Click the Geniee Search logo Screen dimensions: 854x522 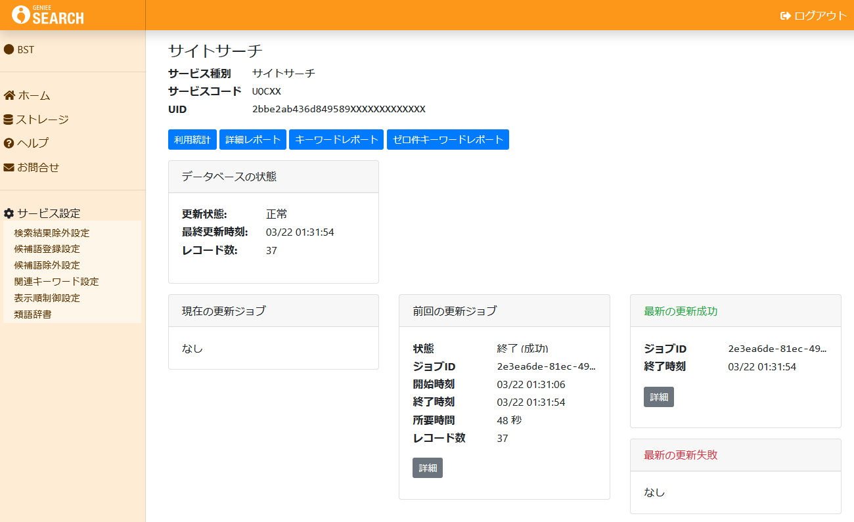tap(48, 15)
